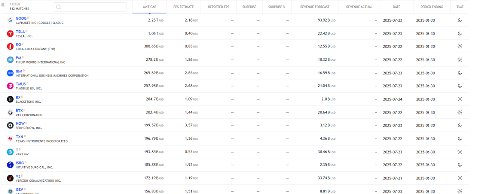Open the PM ticker link
Image resolution: width=483 pixels, height=194 pixels.
click(x=19, y=58)
